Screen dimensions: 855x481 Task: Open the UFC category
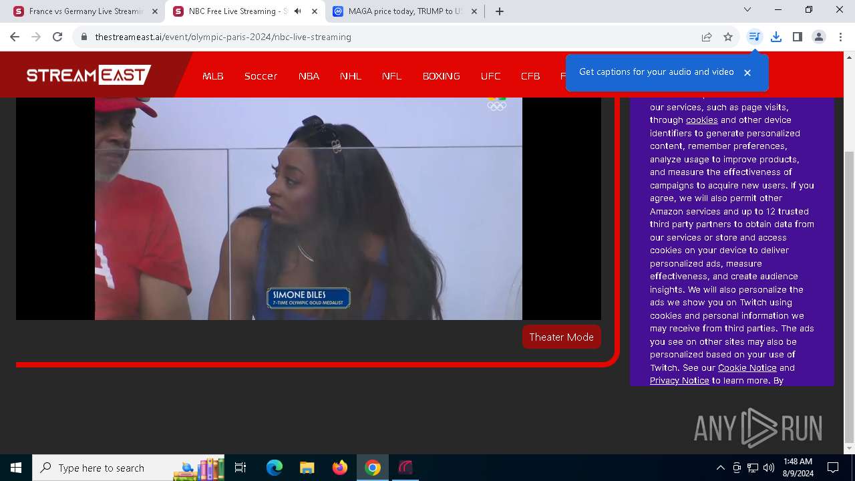(490, 76)
